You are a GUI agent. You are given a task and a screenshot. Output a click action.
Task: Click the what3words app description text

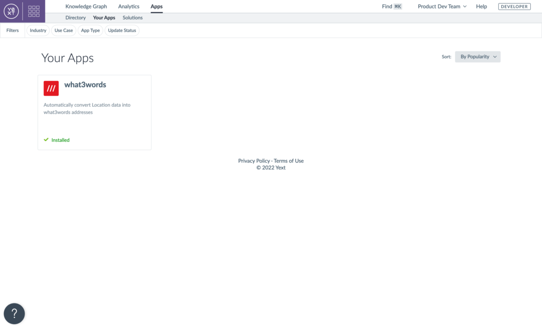pos(87,108)
